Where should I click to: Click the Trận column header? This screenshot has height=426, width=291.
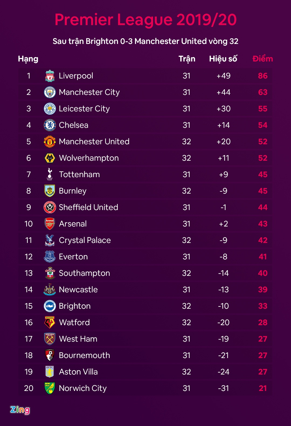pyautogui.click(x=187, y=59)
